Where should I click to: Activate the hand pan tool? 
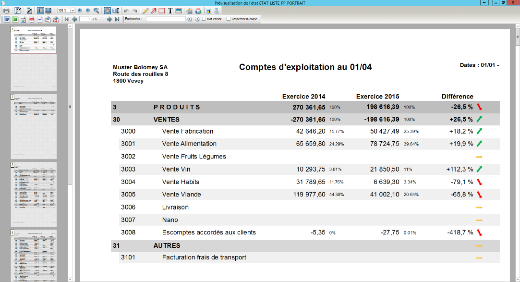(108, 11)
